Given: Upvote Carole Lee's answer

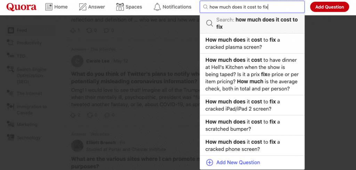Looking at the screenshot, I should pos(73,115).
